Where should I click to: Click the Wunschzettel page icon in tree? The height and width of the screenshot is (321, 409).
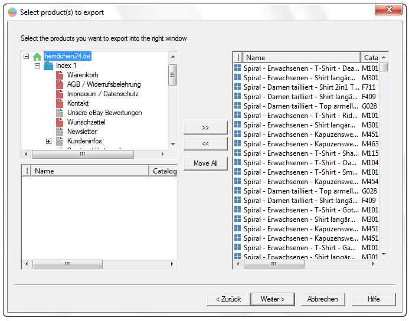click(x=60, y=123)
